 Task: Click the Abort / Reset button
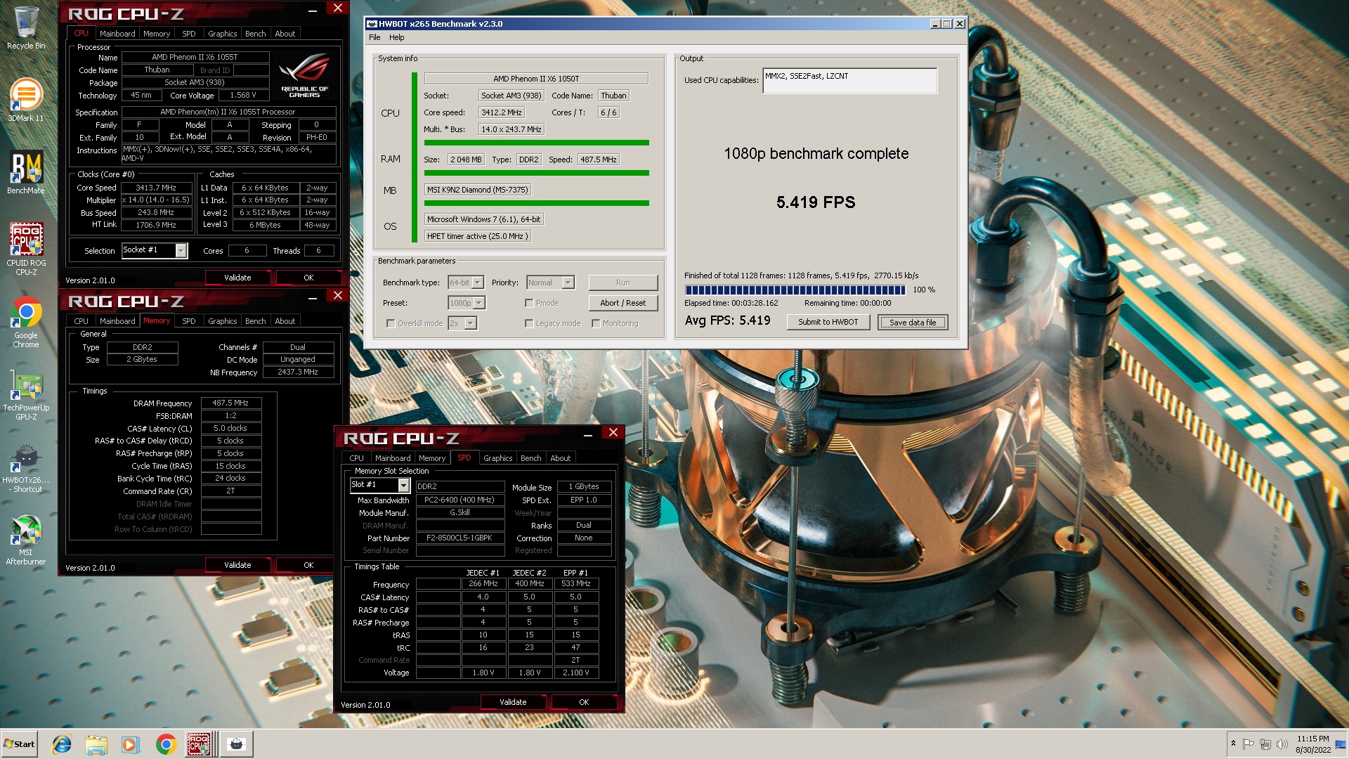click(x=623, y=303)
